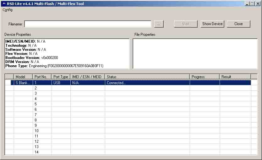
Task: Select port number 1 cell
Action: pyautogui.click(x=42, y=83)
